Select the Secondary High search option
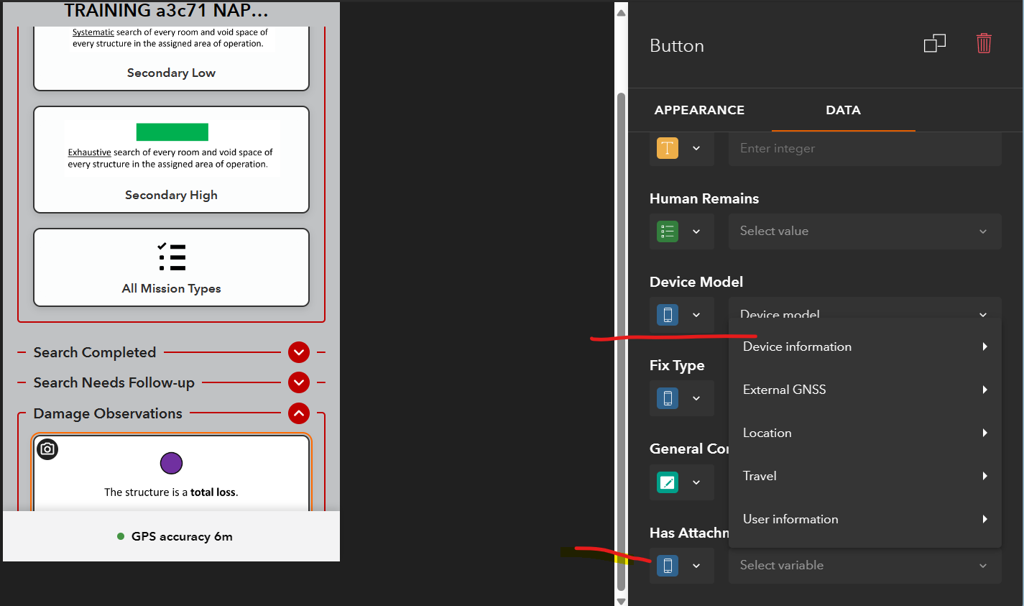The width and height of the screenshot is (1024, 606). tap(171, 160)
